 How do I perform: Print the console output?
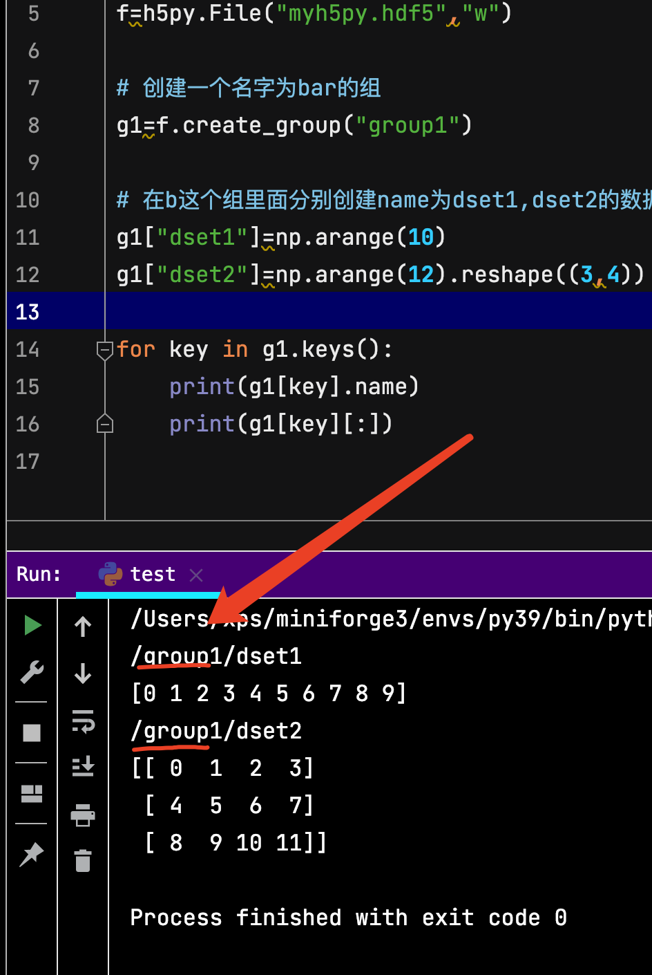pyautogui.click(x=82, y=815)
